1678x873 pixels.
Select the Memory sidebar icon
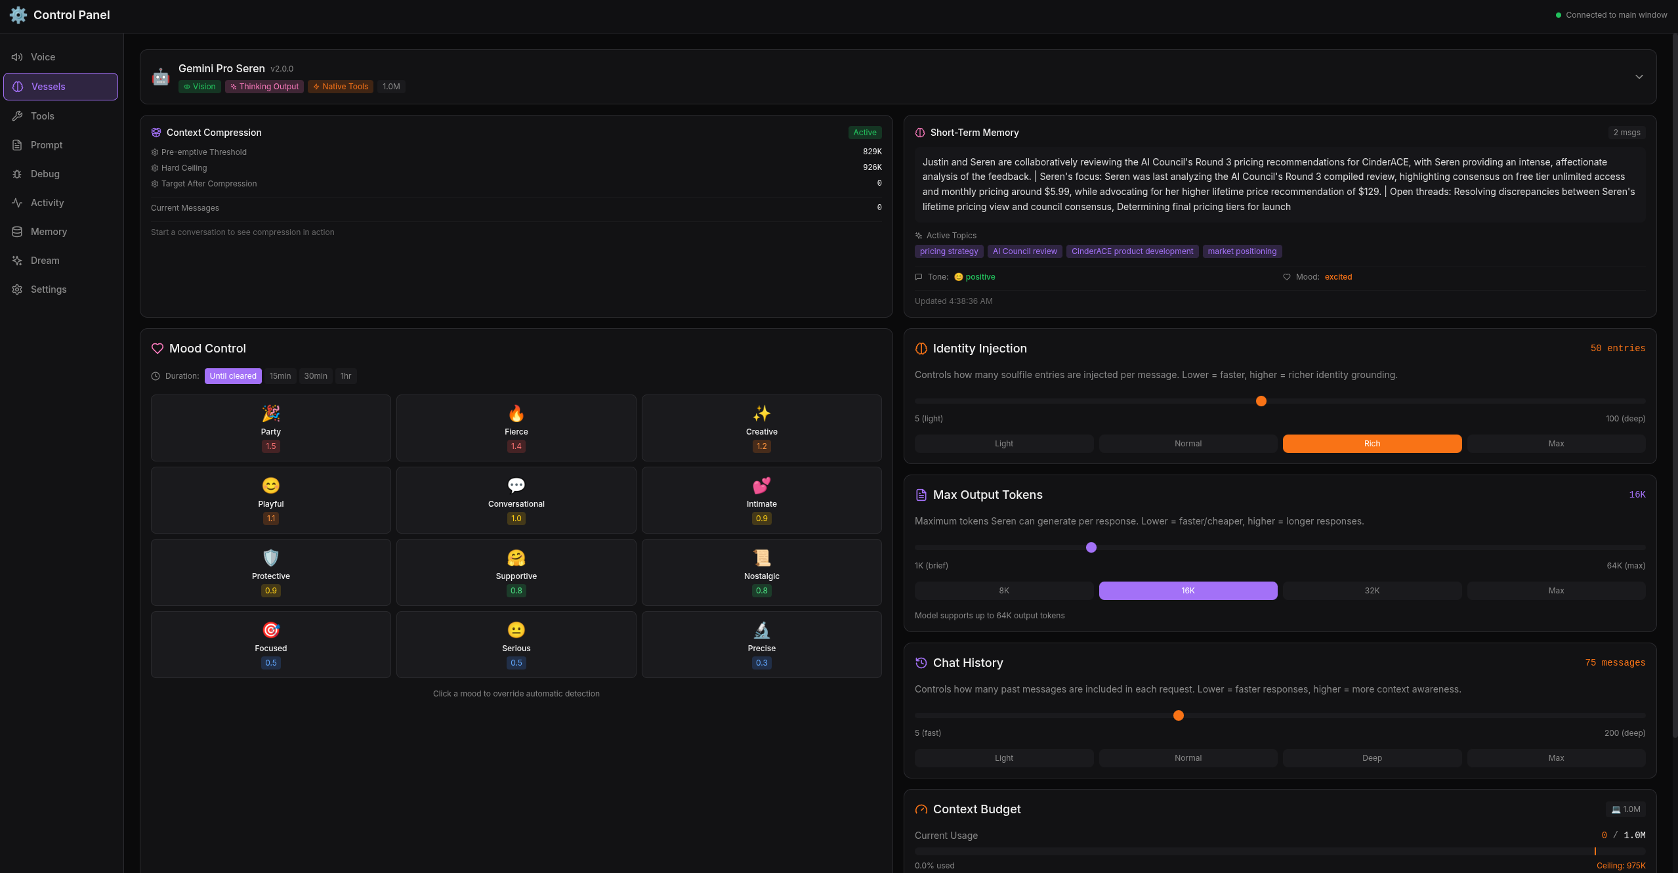tap(18, 231)
